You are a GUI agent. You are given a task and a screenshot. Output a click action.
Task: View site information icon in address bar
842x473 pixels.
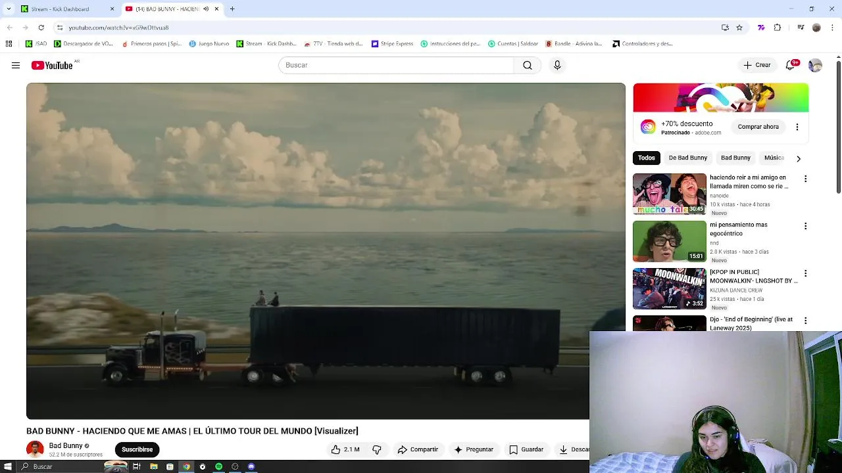[60, 28]
